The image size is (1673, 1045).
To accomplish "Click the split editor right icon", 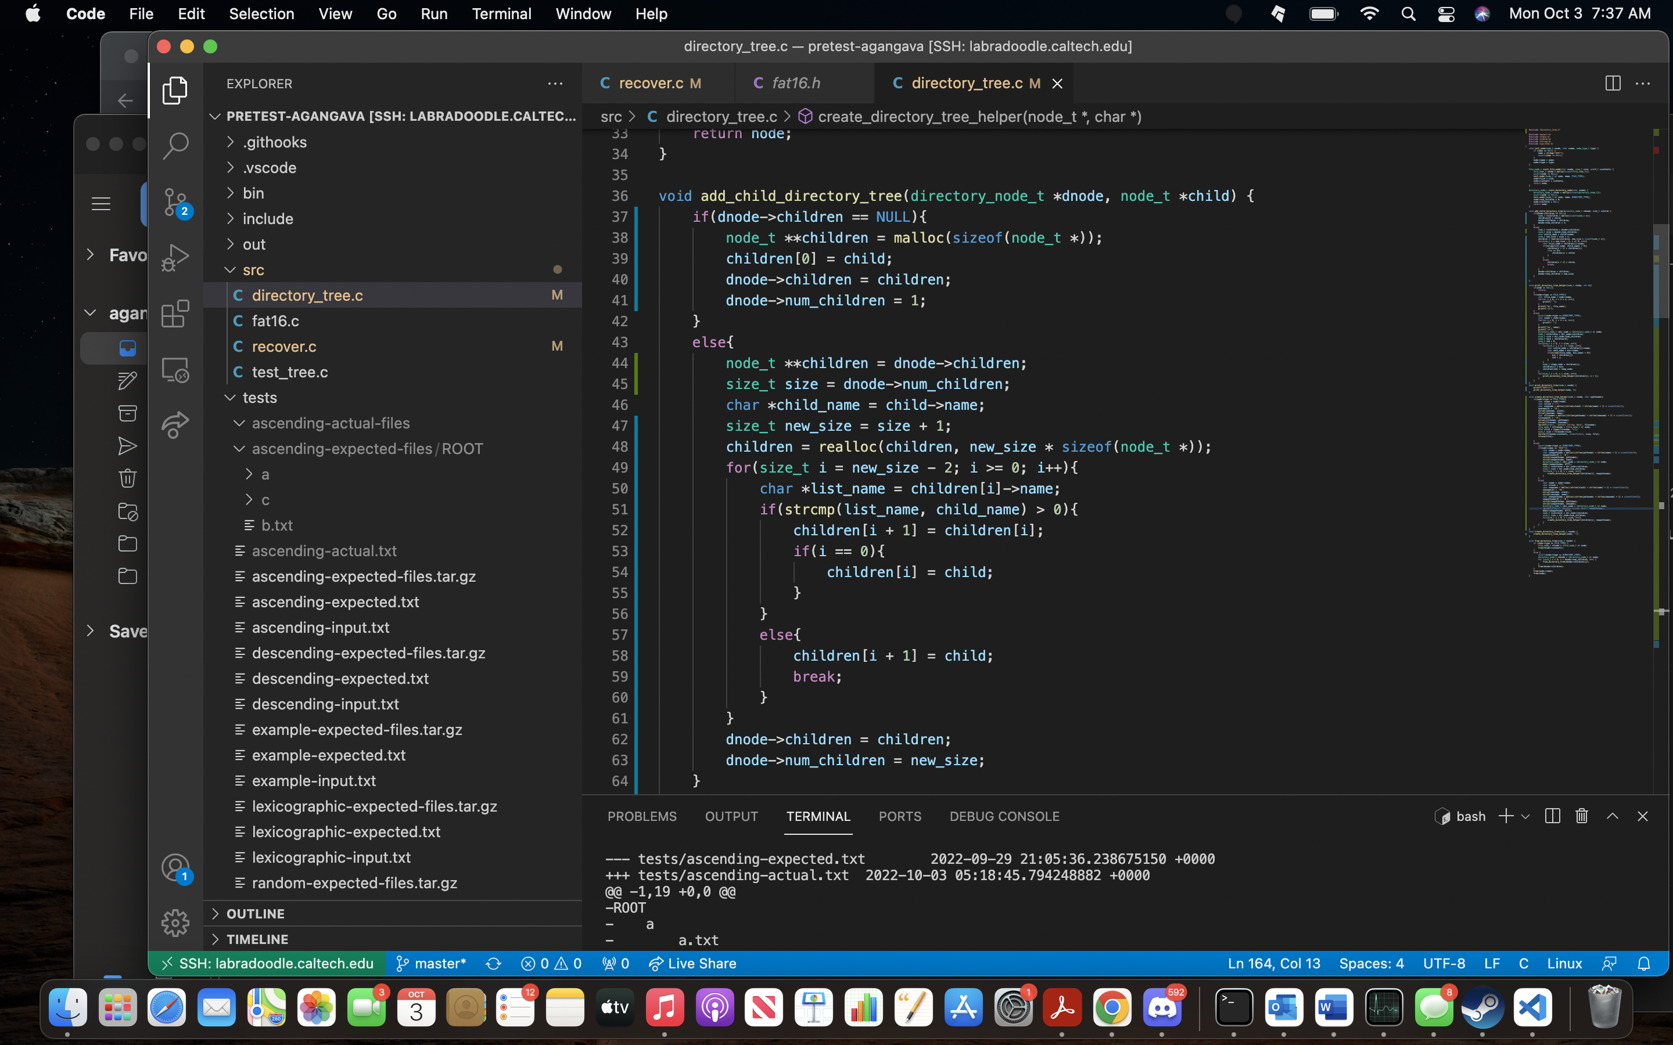I will point(1612,83).
